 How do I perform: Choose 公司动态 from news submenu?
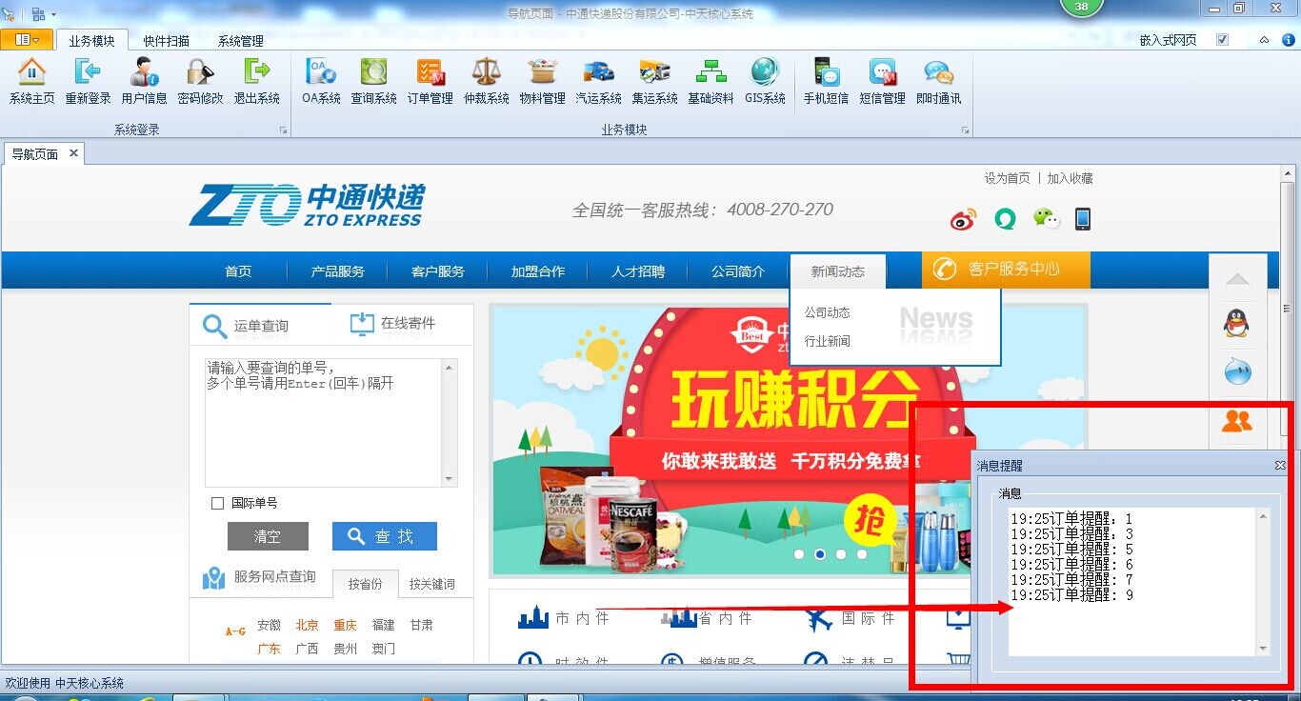pos(827,312)
